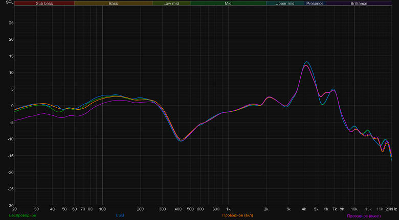Click the -30 dB axis value
This screenshot has height=220, width=399.
(x=10, y=206)
